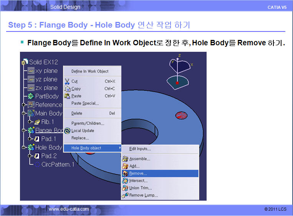Select xy plane label in tree

[x=46, y=71]
